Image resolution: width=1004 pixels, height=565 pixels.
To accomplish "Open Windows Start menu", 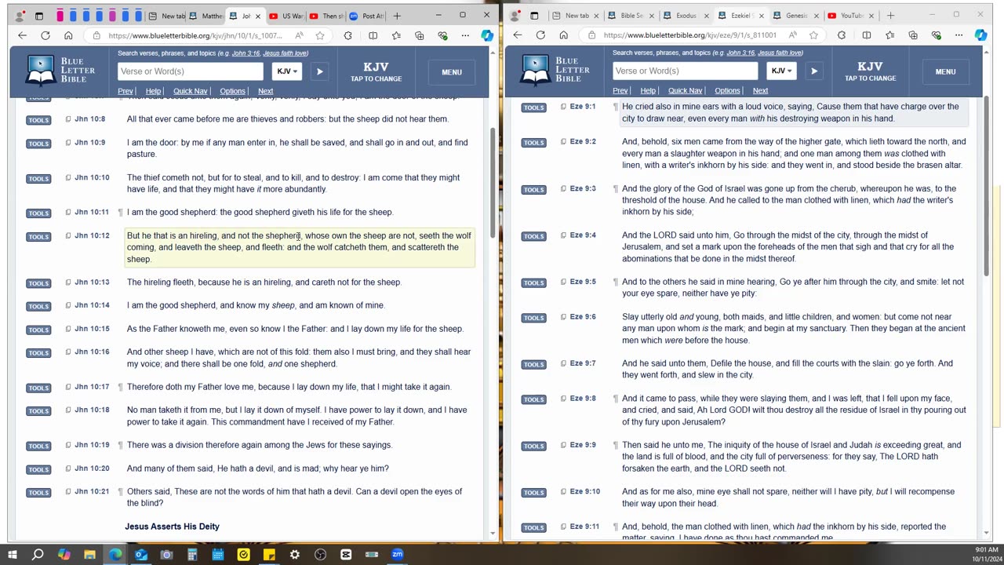I will click(13, 555).
